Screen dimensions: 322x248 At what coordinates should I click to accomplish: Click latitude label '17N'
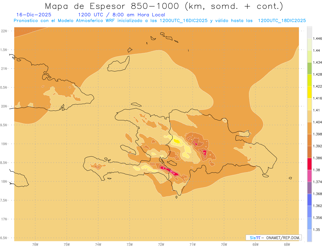tap(4, 219)
